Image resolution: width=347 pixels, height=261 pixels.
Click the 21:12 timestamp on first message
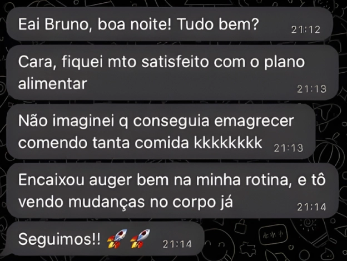(306, 29)
